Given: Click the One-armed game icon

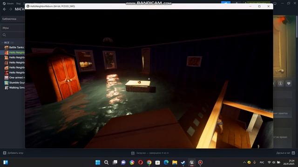Looking at the screenshot, I should click(x=7, y=77).
